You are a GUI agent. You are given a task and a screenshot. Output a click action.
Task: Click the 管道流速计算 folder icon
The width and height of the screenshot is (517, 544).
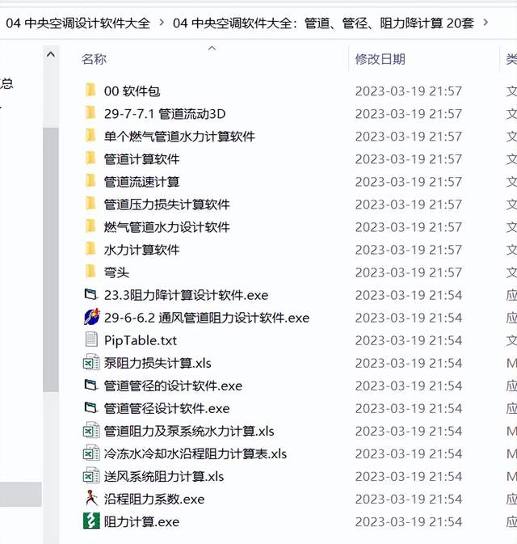pyautogui.click(x=90, y=181)
